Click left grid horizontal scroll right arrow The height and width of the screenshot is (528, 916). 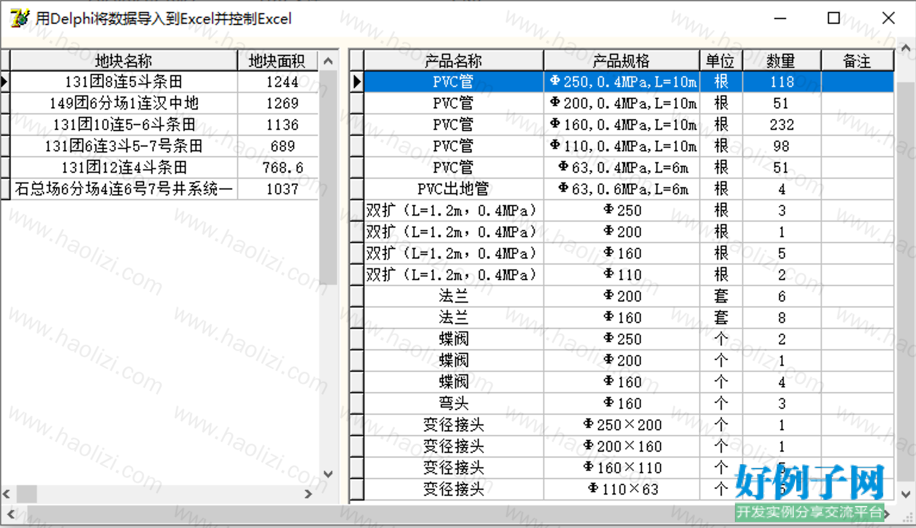tap(309, 494)
